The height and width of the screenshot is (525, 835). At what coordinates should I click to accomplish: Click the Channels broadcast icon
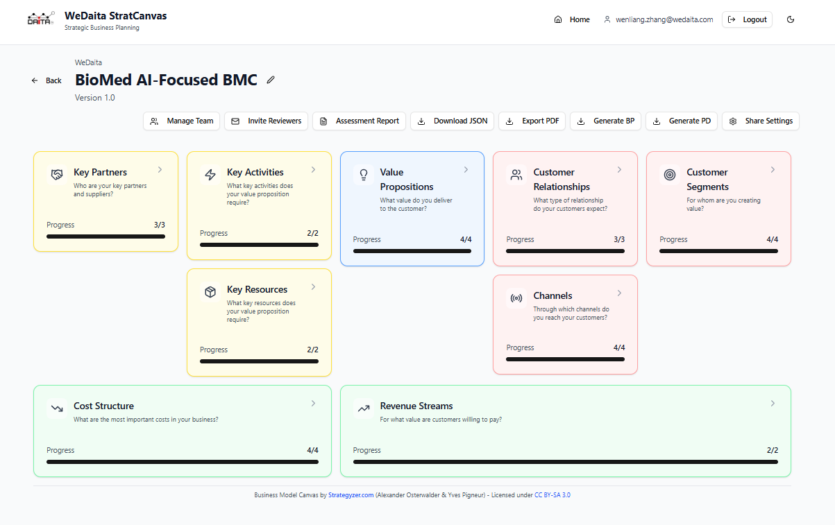516,298
